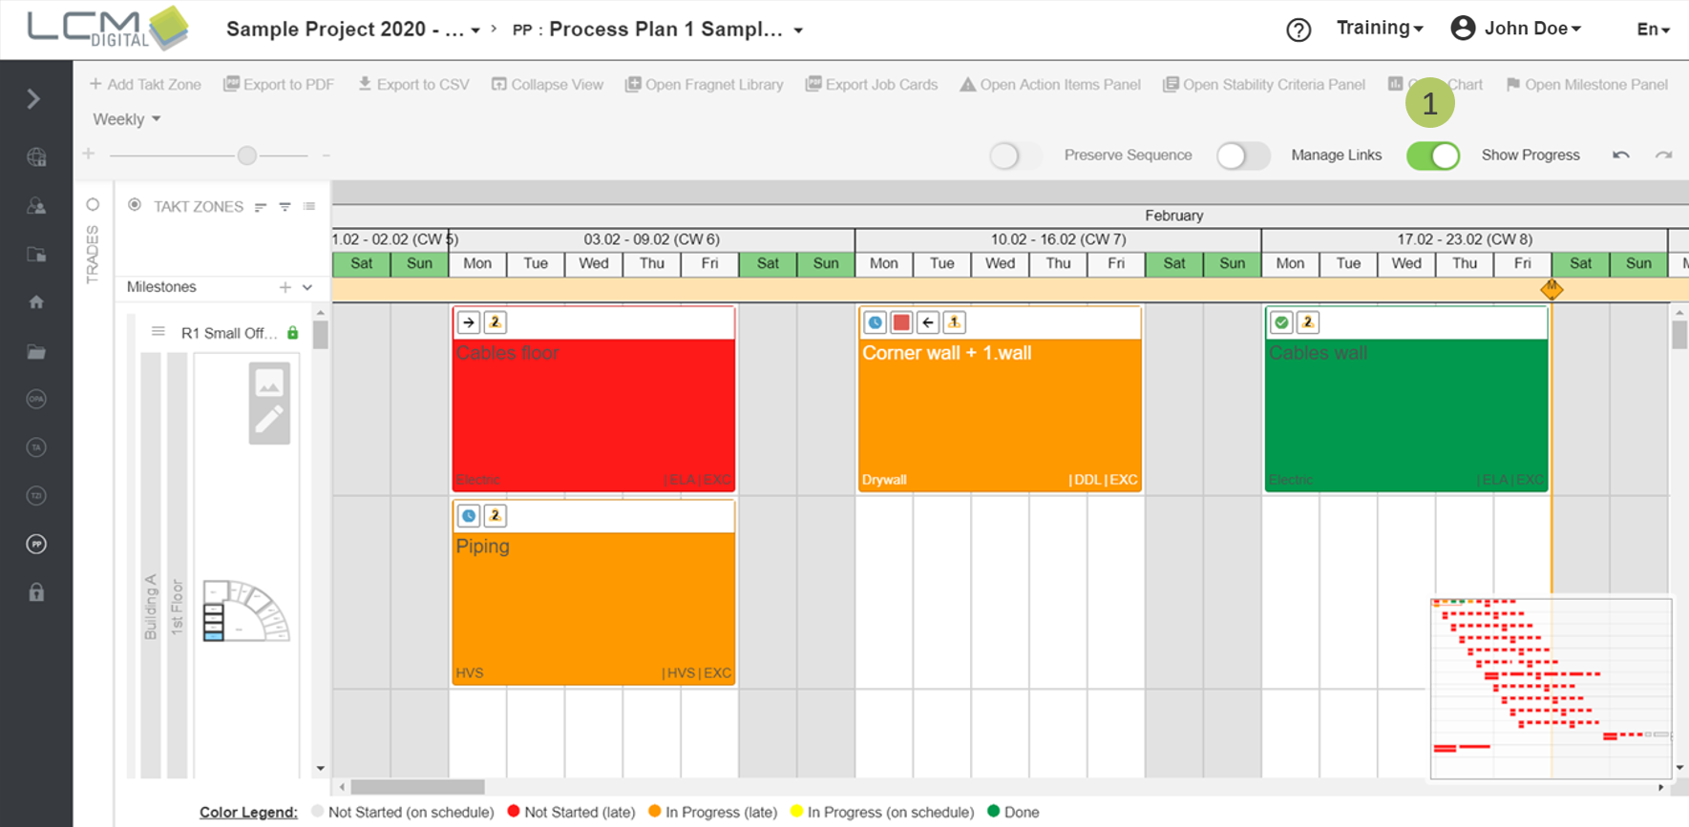Screen dimensions: 1689x827
Task: Click the lock icon in the sidebar
Action: [x=36, y=592]
